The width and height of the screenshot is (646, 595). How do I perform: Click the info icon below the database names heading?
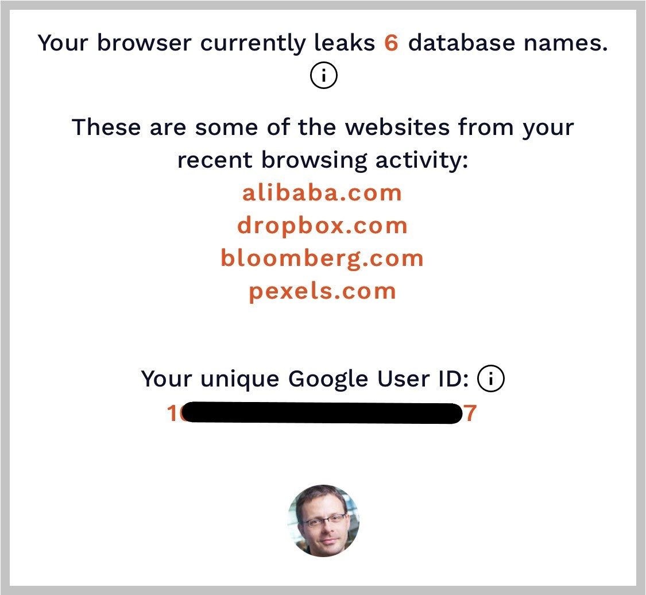tap(323, 75)
